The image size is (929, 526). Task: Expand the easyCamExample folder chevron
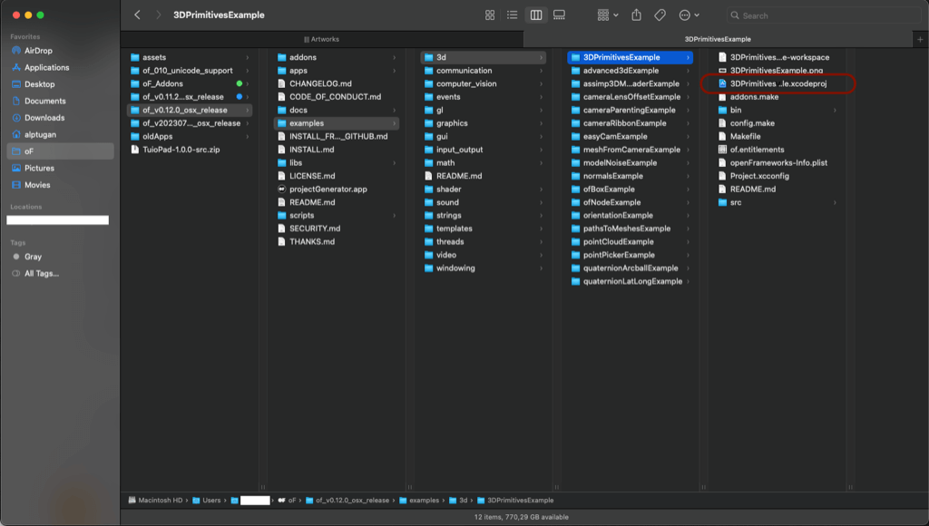688,136
